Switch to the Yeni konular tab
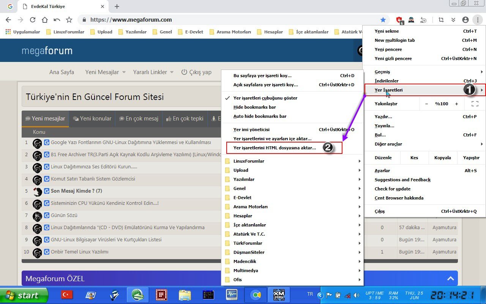 [x=92, y=119]
